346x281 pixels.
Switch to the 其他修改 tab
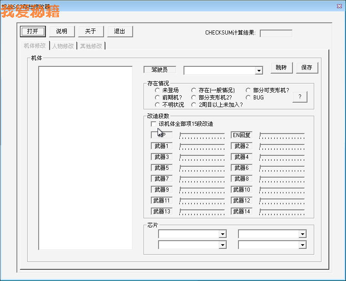91,46
